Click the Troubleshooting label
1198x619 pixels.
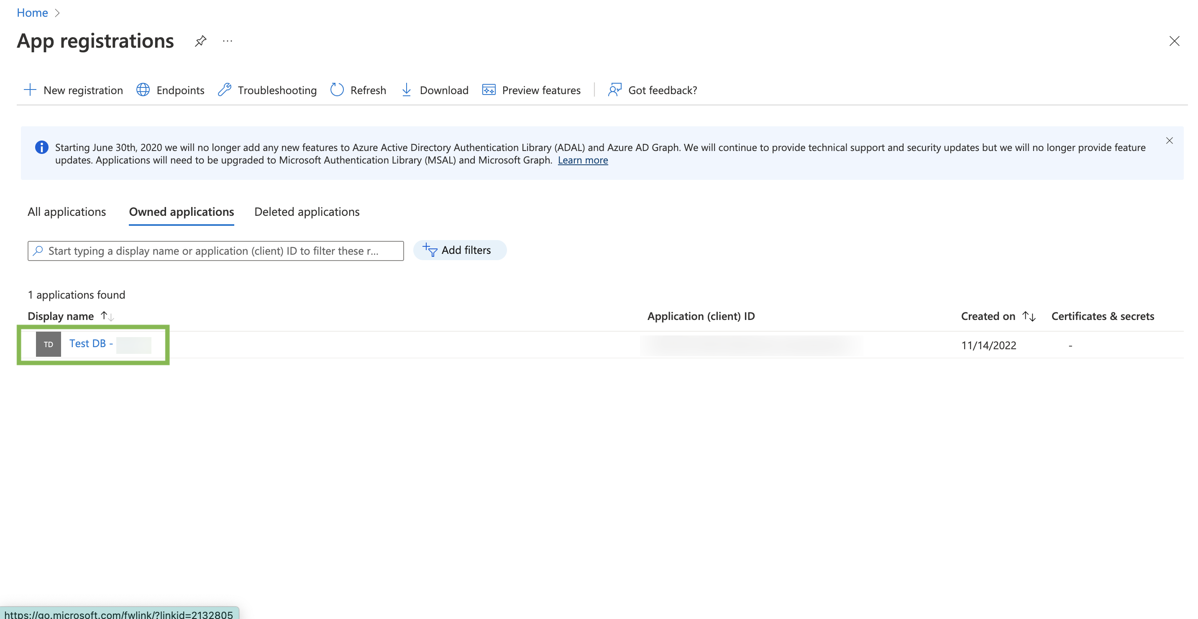point(277,90)
